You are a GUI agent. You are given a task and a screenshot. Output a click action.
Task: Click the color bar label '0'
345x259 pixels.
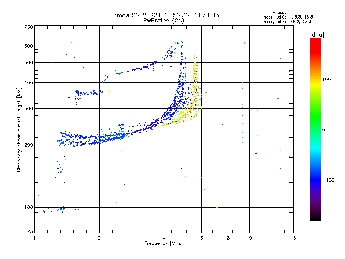coord(323,130)
